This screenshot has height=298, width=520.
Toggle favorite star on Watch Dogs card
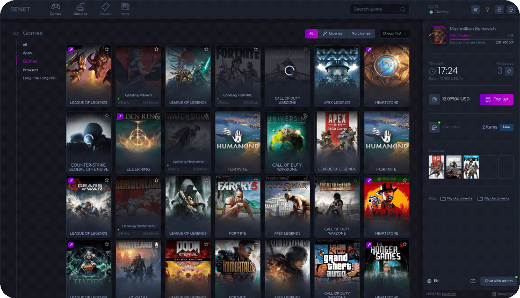coord(206,116)
